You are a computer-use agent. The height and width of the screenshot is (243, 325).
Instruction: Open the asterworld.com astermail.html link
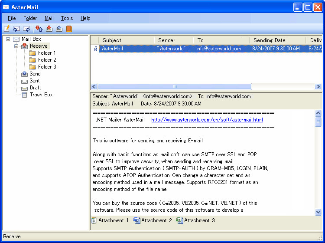(x=207, y=120)
